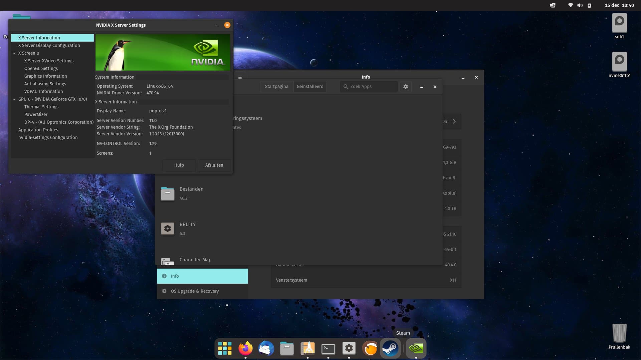
Task: Click the battery charging indicator
Action: (589, 5)
